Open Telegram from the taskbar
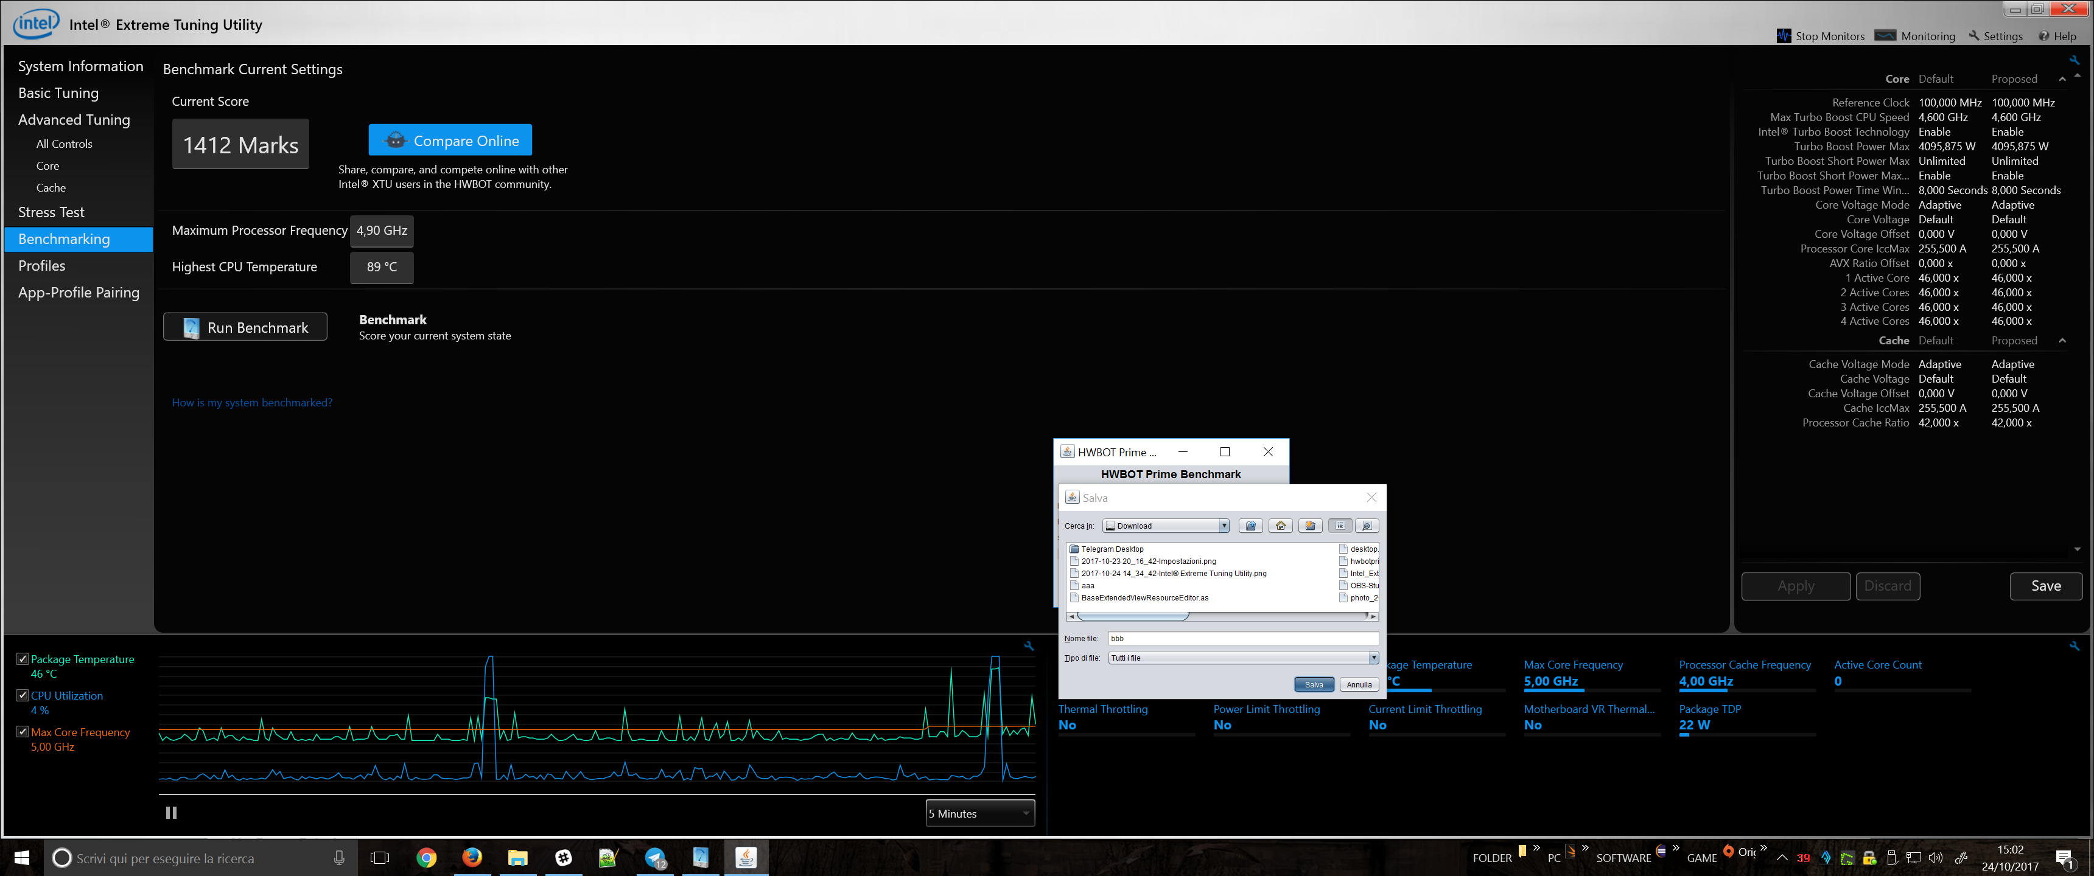The image size is (2094, 876). coord(654,857)
